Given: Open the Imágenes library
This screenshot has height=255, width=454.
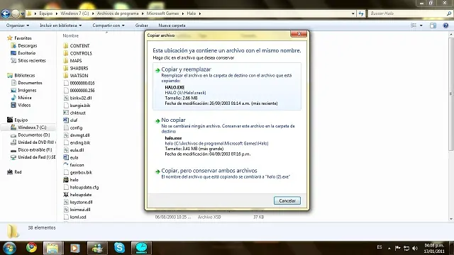Looking at the screenshot, I should 27,91.
